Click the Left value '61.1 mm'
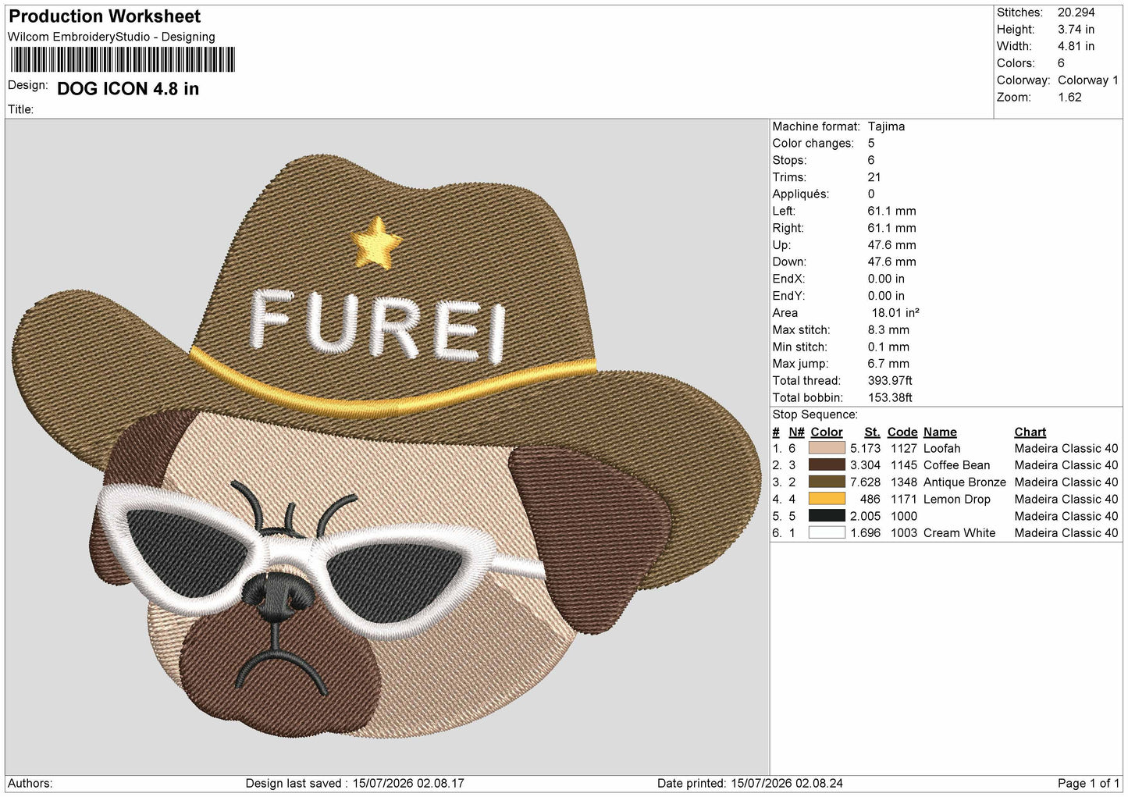Image resolution: width=1128 pixels, height=797 pixels. (x=891, y=212)
